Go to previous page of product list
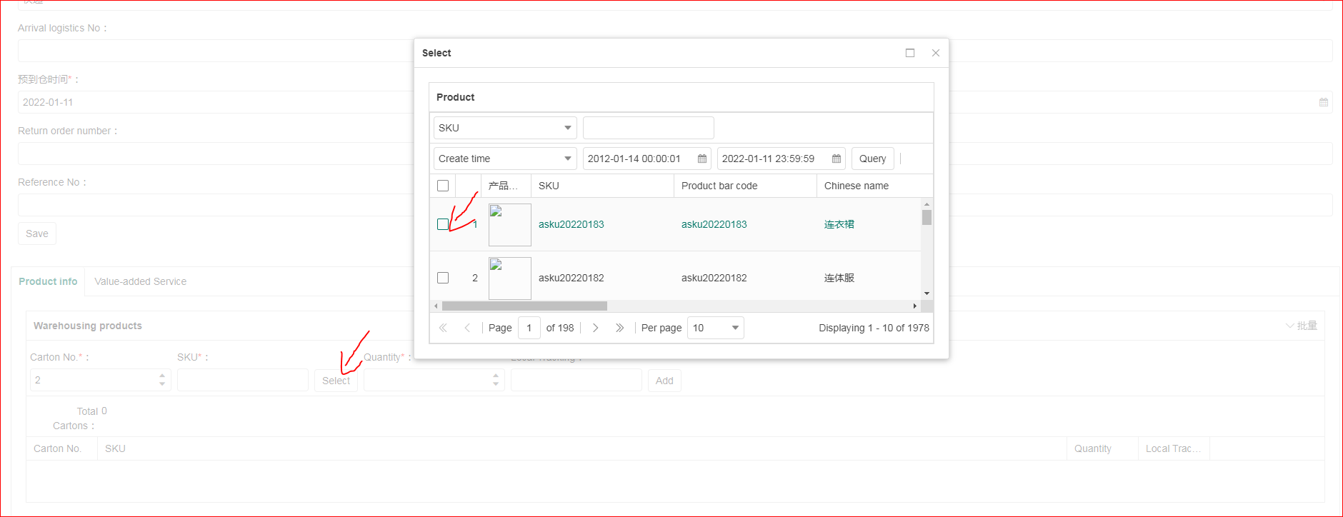This screenshot has width=1343, height=517. (x=467, y=328)
